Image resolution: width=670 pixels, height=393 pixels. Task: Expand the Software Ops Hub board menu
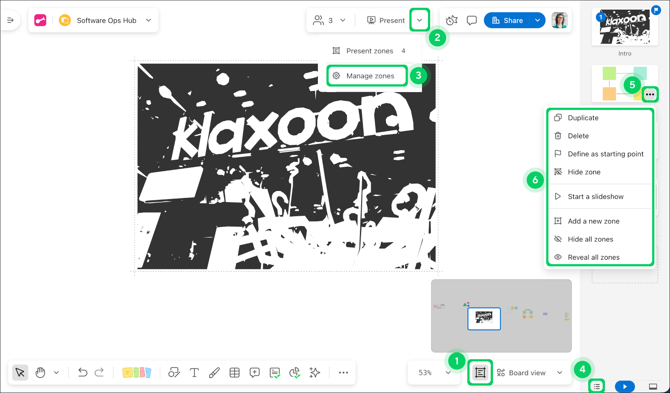click(x=148, y=20)
